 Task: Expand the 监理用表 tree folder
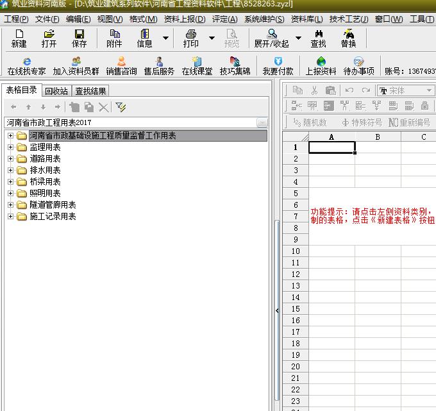[10, 147]
